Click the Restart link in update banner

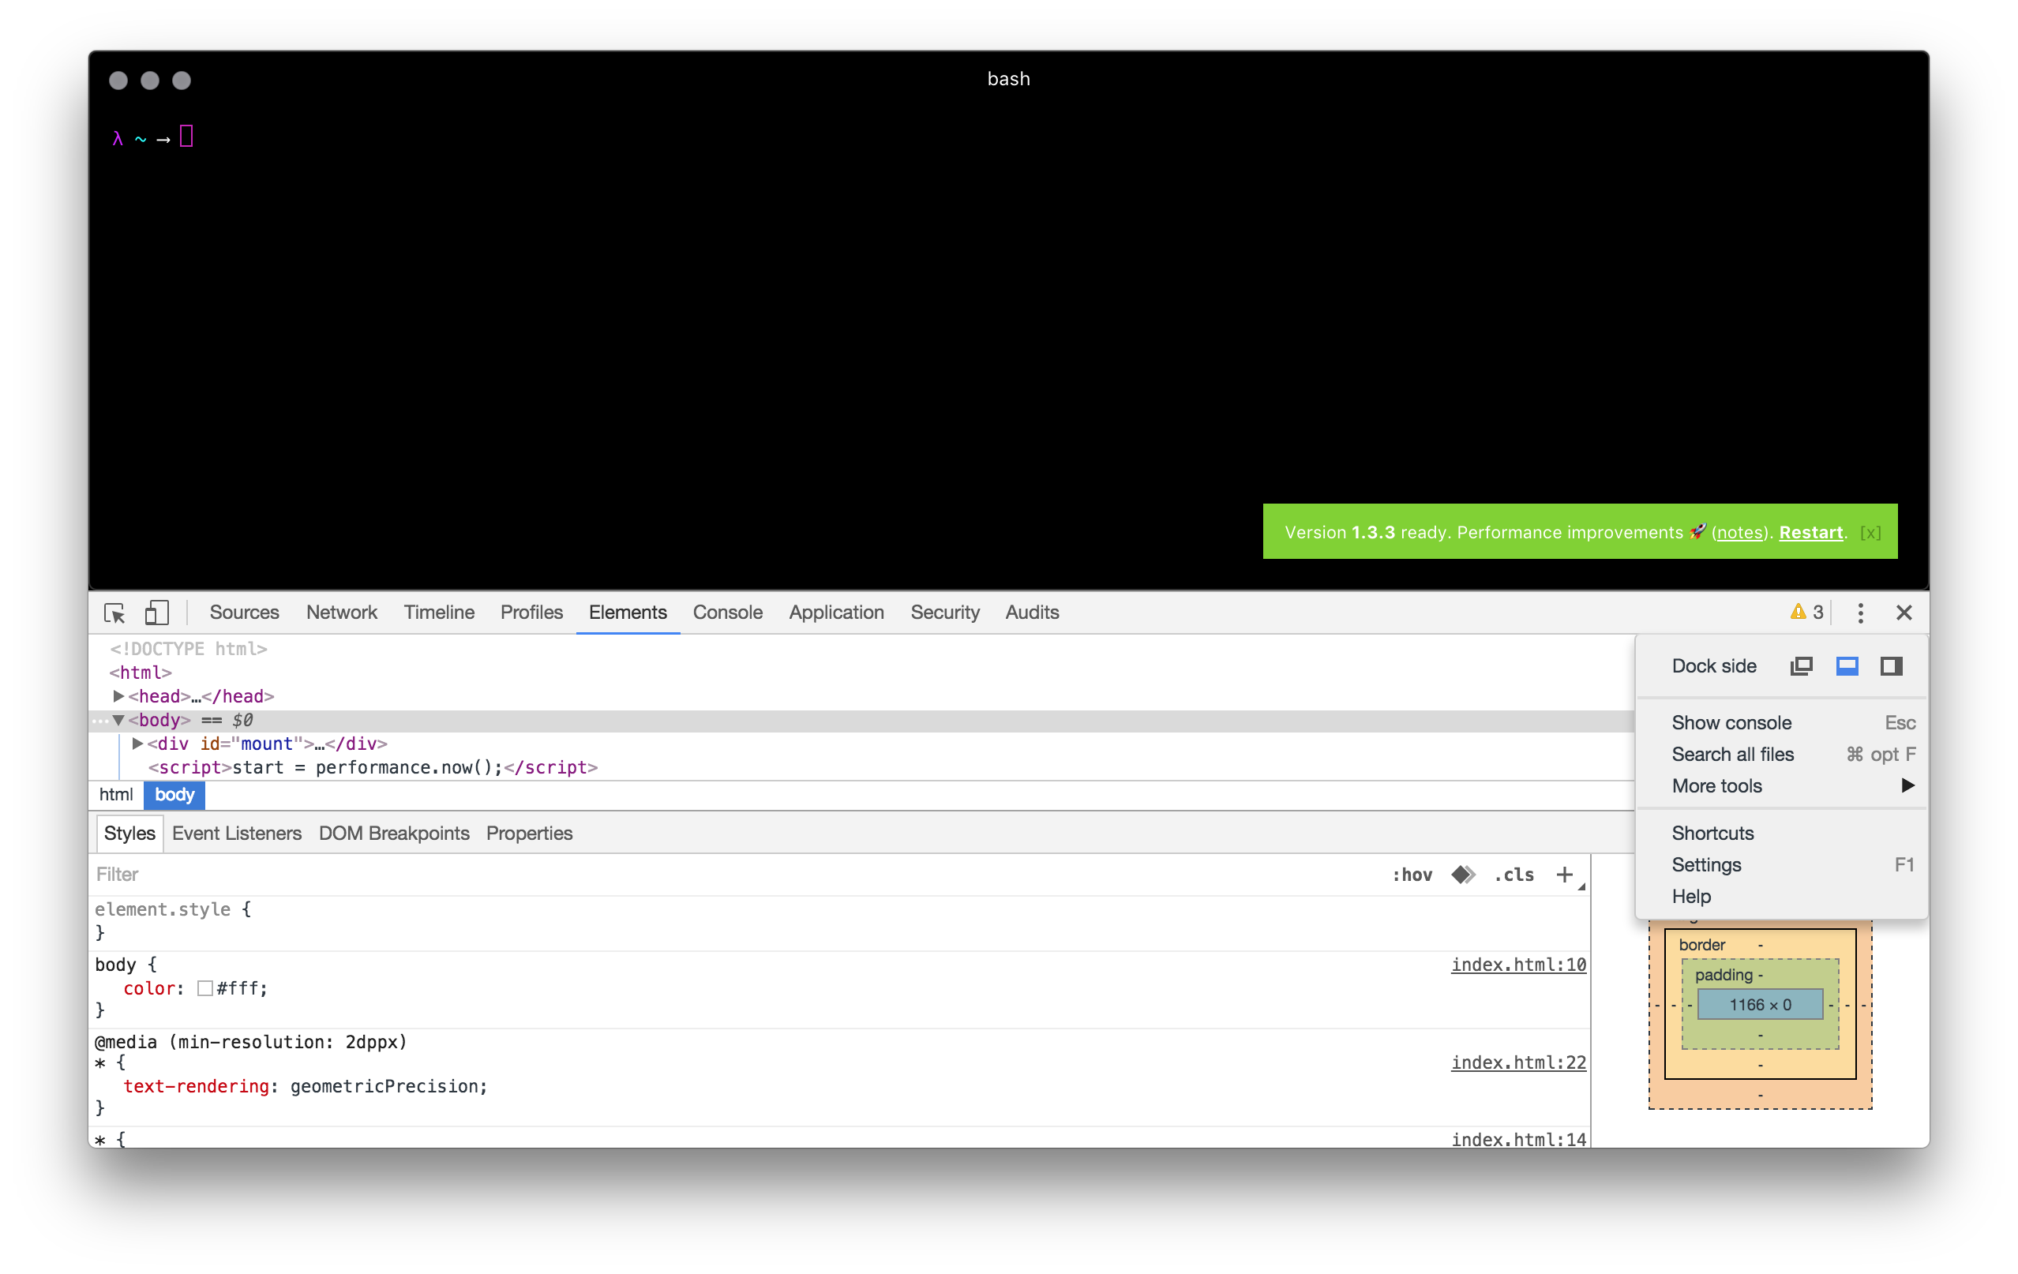coord(1811,532)
